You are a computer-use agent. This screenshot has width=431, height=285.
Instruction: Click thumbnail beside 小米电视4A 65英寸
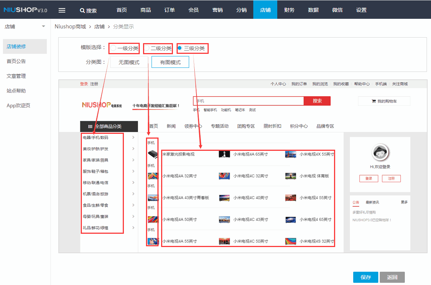point(224,154)
